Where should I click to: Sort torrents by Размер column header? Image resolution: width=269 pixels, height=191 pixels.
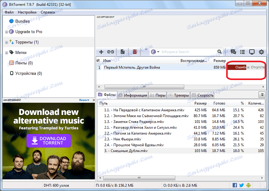point(218,61)
